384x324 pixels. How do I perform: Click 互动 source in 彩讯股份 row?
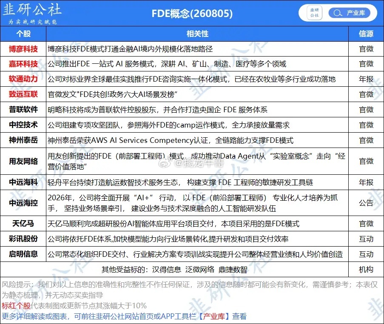coord(366,239)
